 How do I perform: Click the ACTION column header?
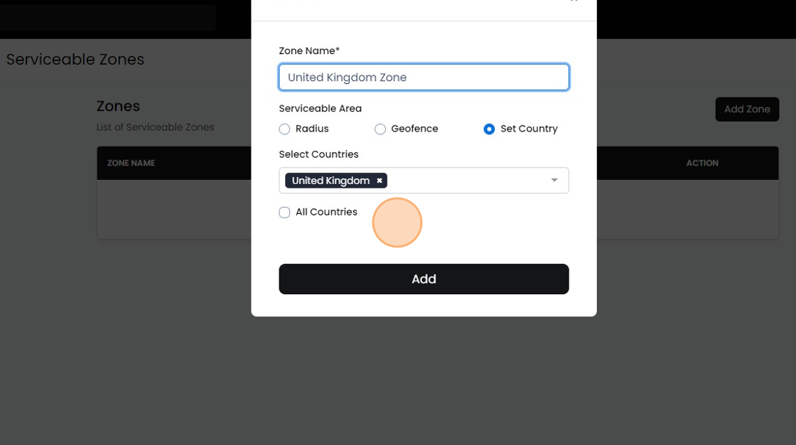(702, 163)
